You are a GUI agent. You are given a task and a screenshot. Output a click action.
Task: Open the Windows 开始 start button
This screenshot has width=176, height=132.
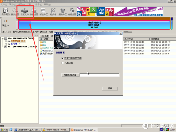point(4,130)
